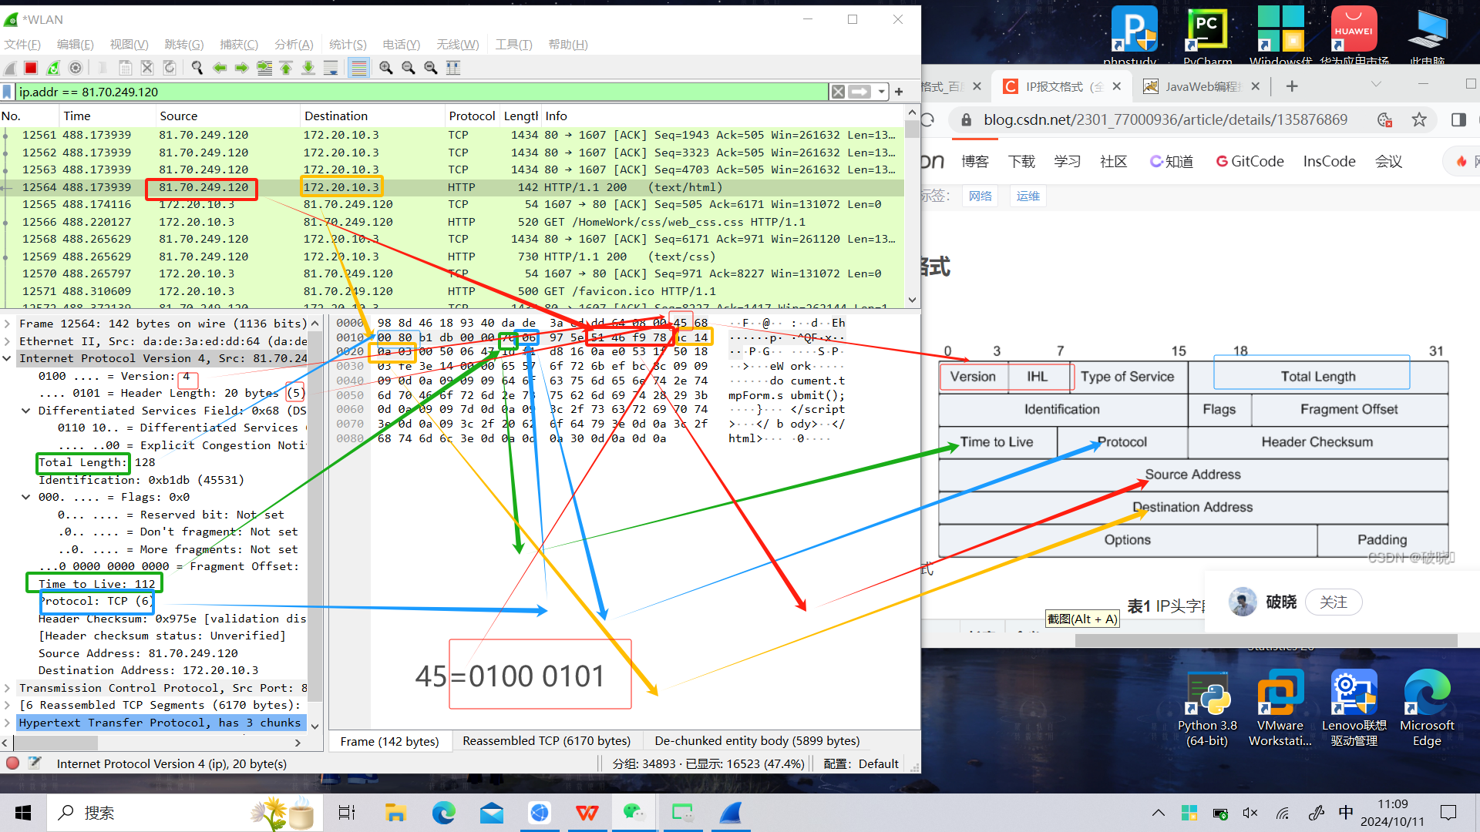The height and width of the screenshot is (832, 1480).
Task: Select the Time to Live: 112 field
Action: click(x=96, y=584)
